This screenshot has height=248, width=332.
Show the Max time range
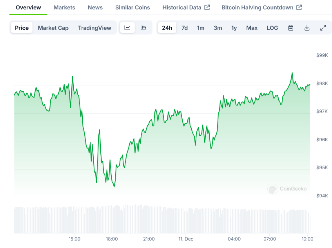click(252, 28)
